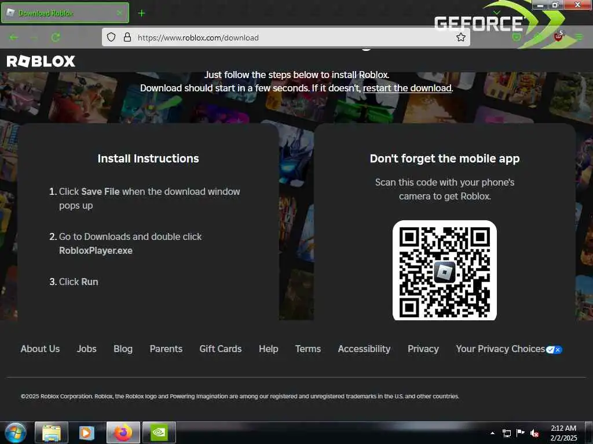Viewport: 593px width, 444px height.
Task: Open Windows Media Player from the taskbar
Action: point(87,432)
